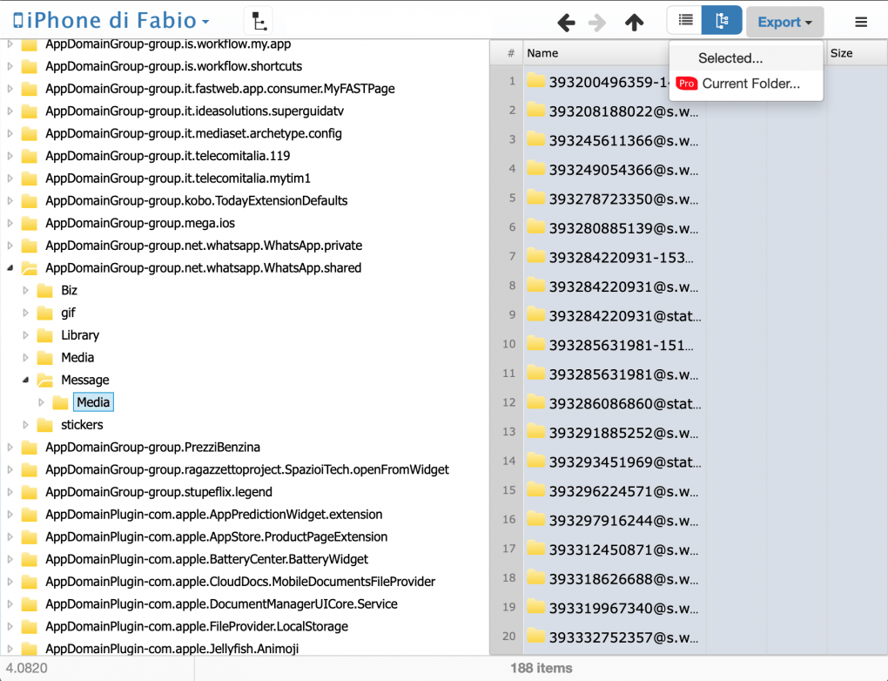Click folder icon of row 393280885139@s.w...

[x=535, y=227]
